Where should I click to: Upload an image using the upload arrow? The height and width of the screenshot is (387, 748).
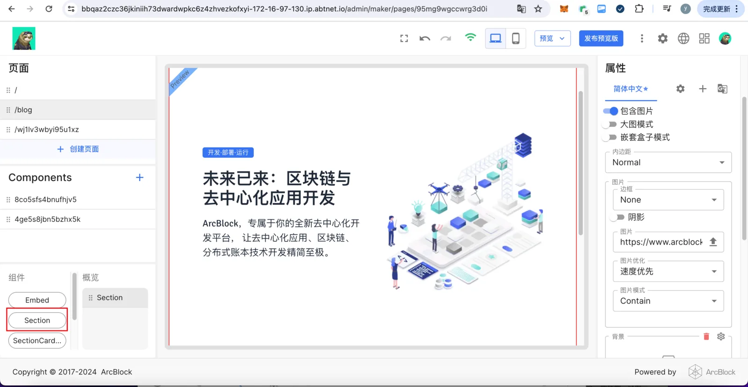[713, 242]
